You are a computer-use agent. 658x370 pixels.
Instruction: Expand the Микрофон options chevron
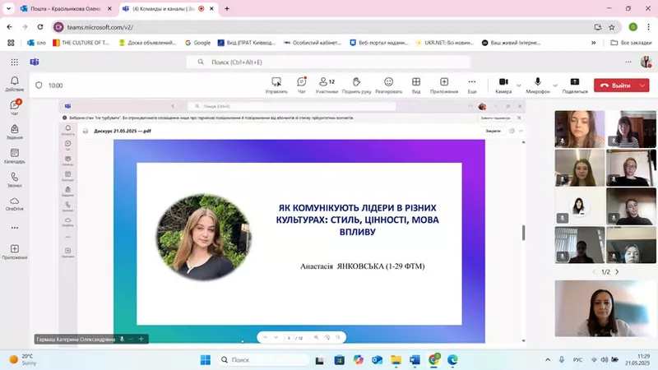point(555,86)
